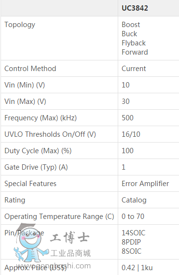Viewport: 179px width, 275px height.
Task: Click the Boost topology value
Action: 131,25
